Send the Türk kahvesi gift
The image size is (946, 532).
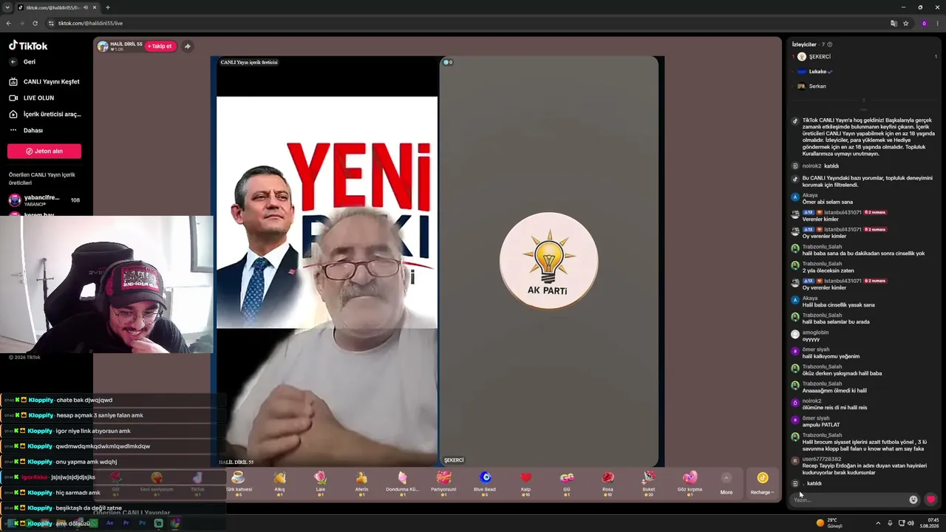[238, 482]
